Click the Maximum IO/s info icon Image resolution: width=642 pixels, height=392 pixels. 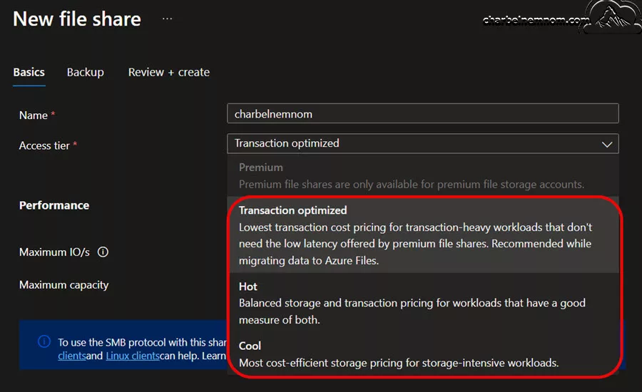103,252
